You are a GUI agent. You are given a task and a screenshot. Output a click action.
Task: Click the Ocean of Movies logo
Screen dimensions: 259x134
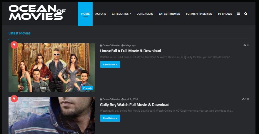37,12
